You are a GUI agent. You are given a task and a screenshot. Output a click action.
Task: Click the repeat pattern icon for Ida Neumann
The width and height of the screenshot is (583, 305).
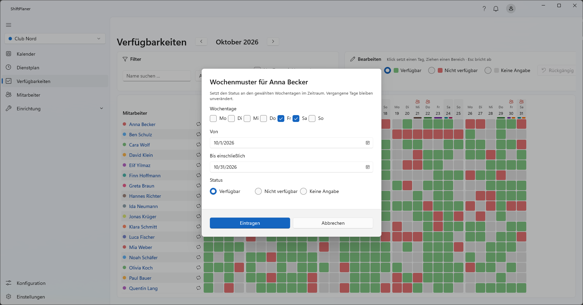click(199, 206)
